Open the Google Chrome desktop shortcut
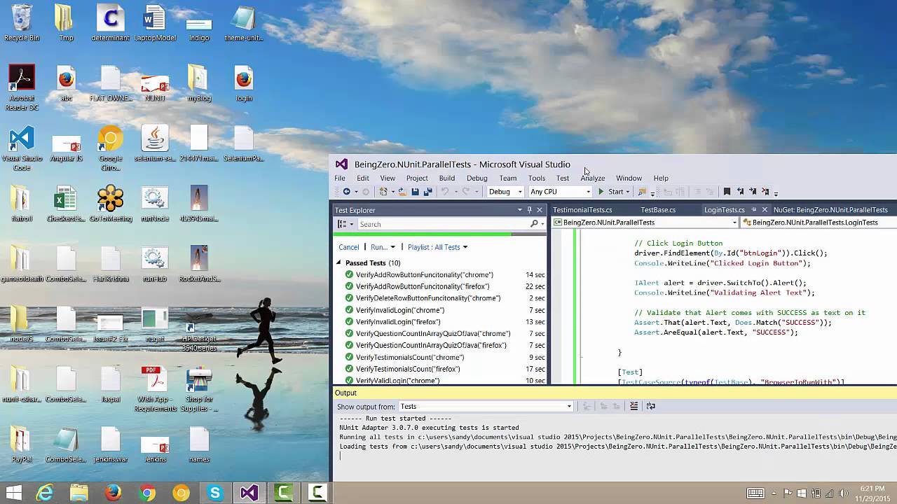The width and height of the screenshot is (897, 504). pos(110,148)
